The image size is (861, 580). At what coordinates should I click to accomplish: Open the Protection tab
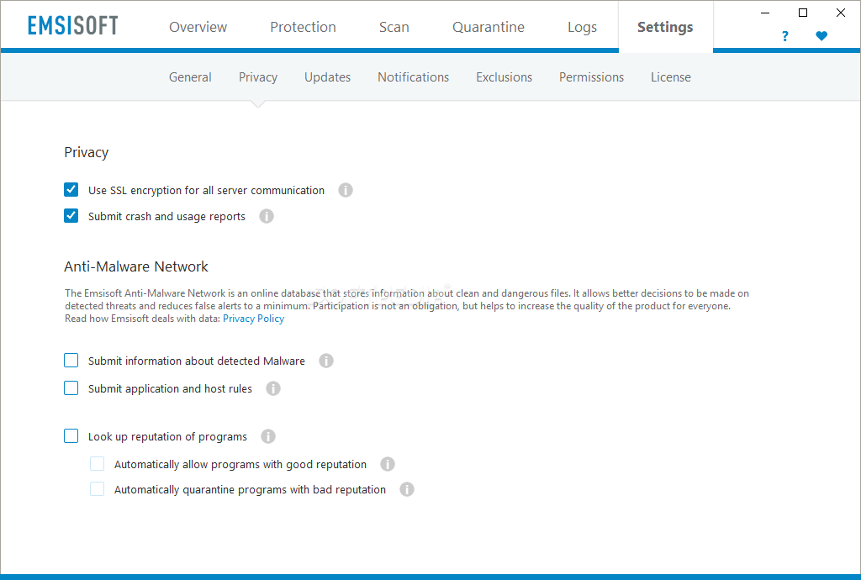pos(303,27)
